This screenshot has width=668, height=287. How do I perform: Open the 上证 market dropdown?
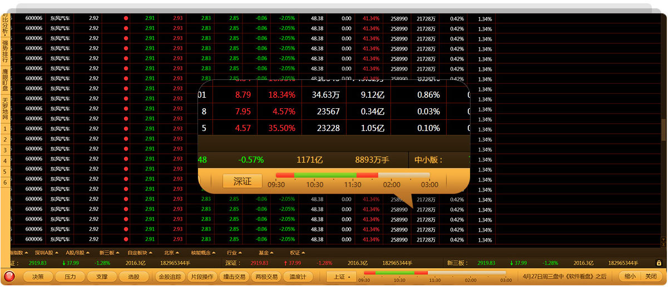[342, 276]
